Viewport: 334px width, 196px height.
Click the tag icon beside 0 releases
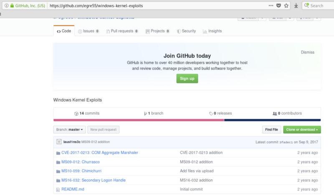point(211,114)
